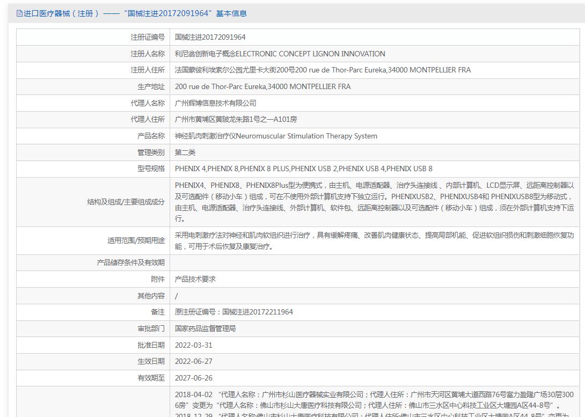Click the 结构及组成 description paragraph
Screen dimensions: 585x417
click(374, 202)
